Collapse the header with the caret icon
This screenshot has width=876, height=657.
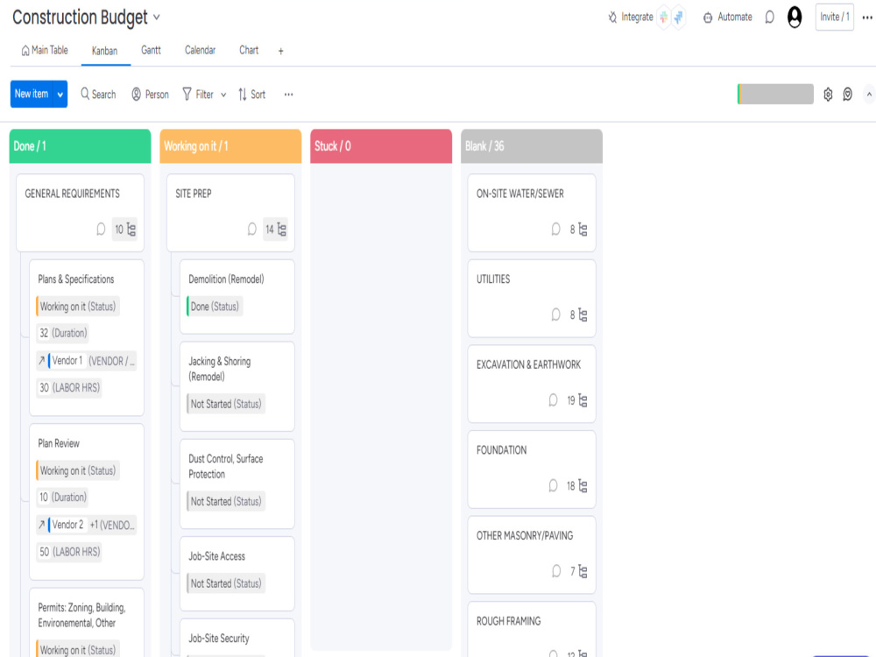[869, 95]
